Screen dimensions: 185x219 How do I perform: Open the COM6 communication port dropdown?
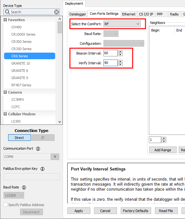pos(55,157)
